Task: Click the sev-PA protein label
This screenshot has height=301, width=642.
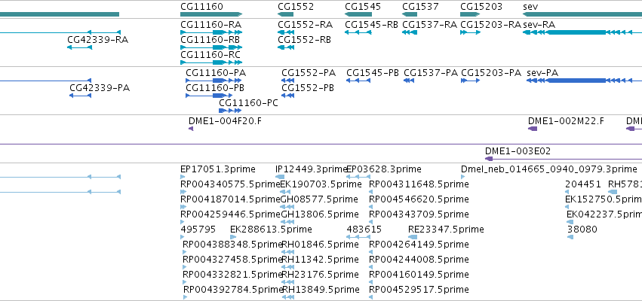Action: tap(542, 73)
